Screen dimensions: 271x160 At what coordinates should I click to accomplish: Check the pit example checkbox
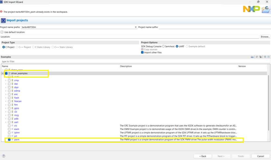click(9, 136)
